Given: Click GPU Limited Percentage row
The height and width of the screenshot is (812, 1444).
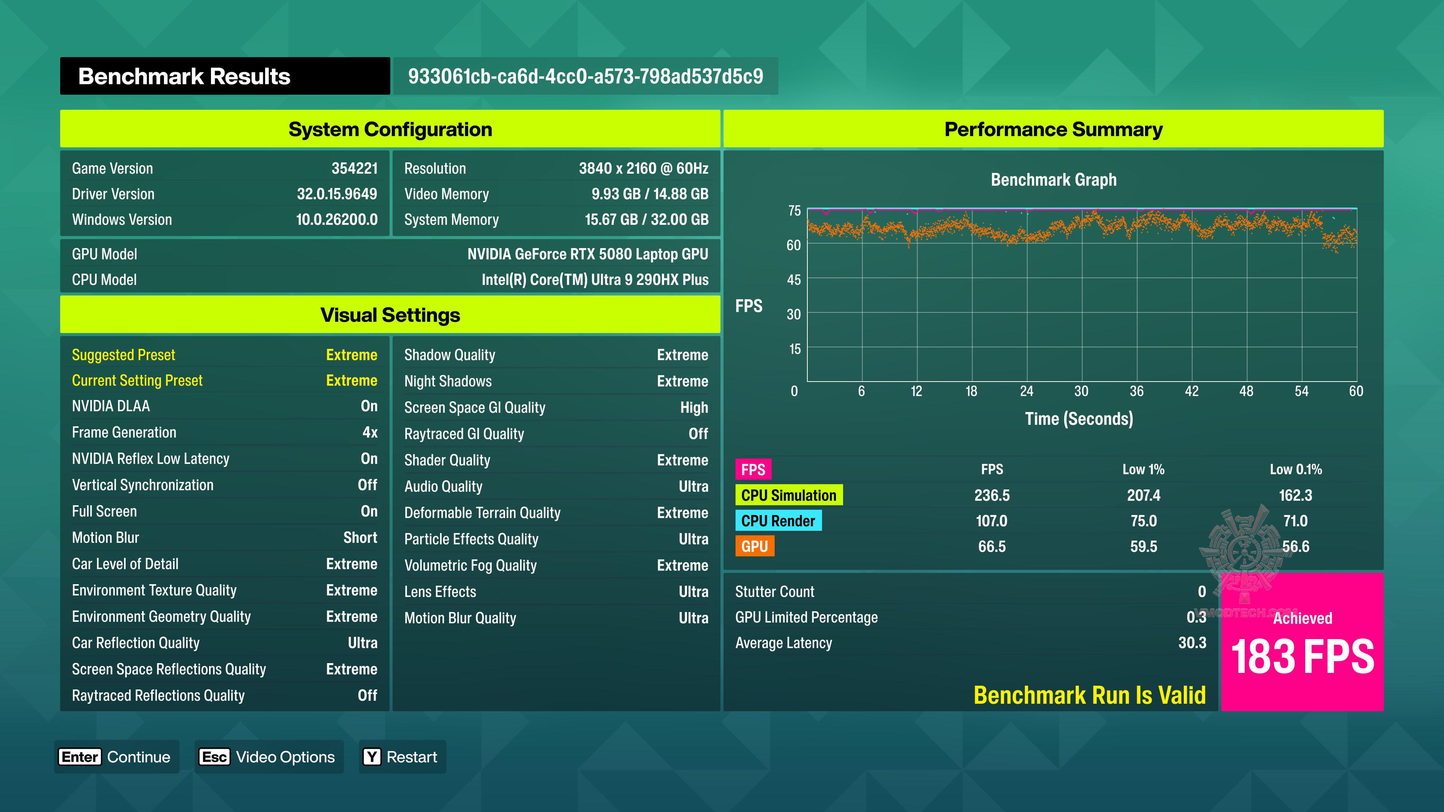Looking at the screenshot, I should click(970, 618).
